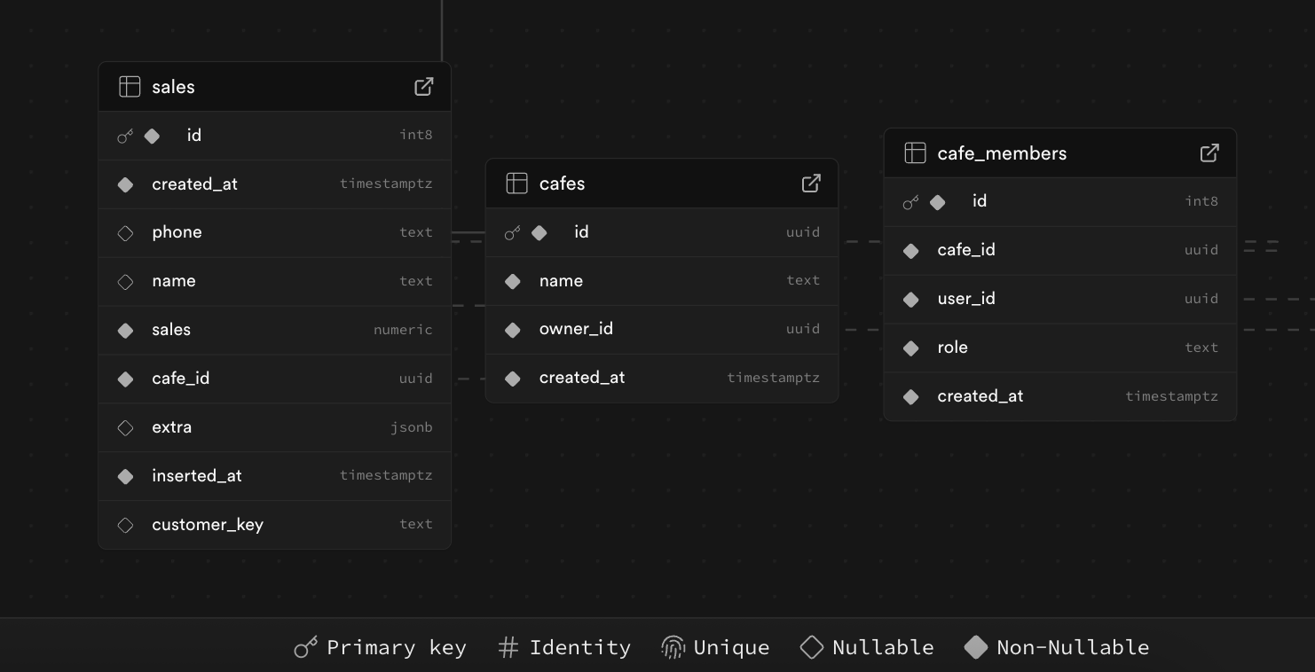Click the customer_key column name
1315x672 pixels.
point(208,525)
